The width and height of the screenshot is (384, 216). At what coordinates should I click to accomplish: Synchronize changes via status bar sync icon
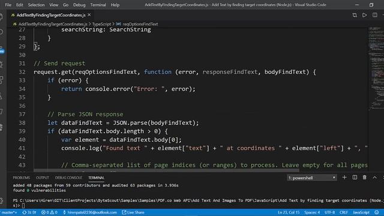(29, 212)
